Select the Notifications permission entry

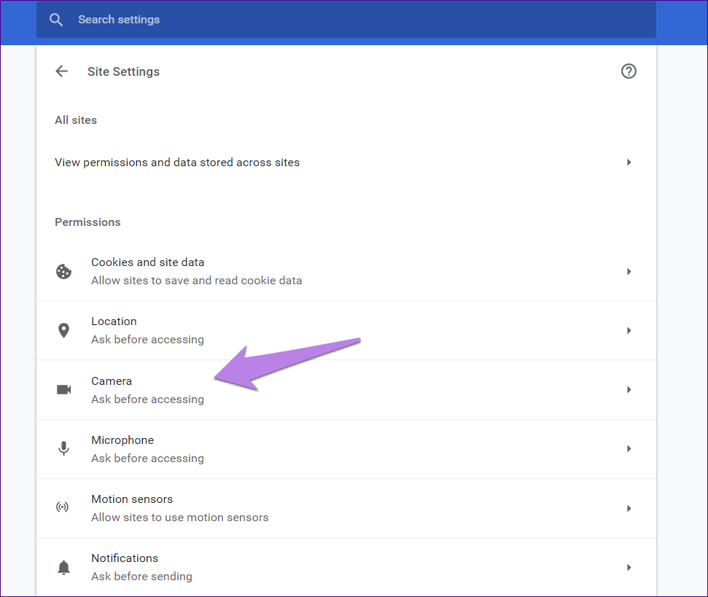[x=125, y=558]
